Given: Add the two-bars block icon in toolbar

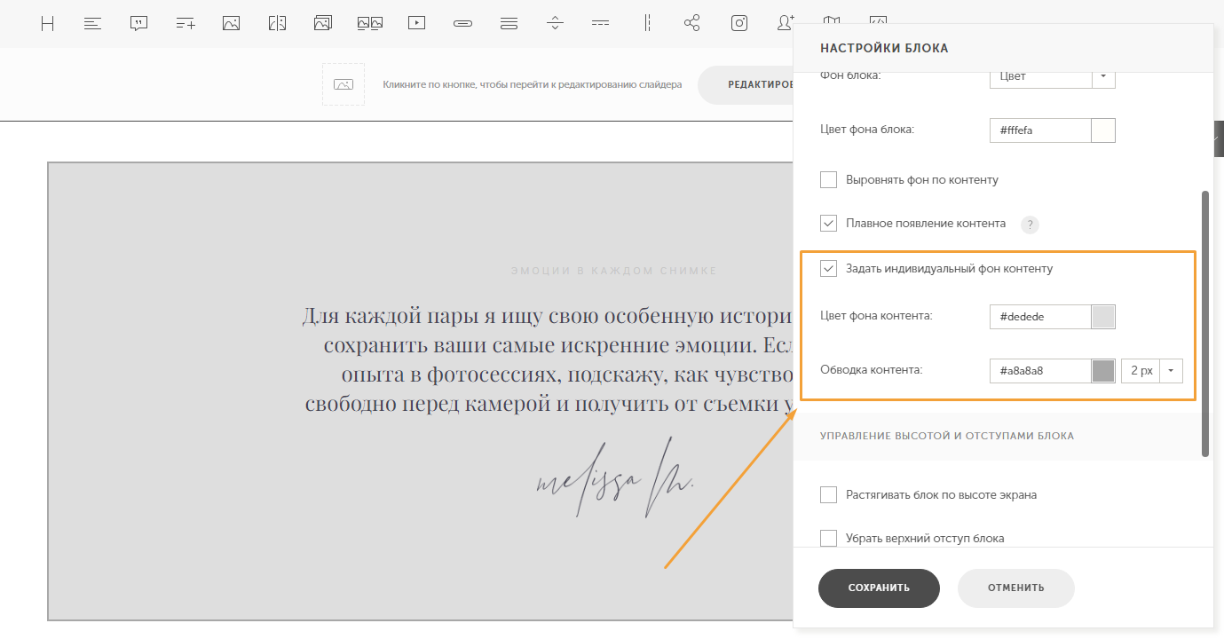Looking at the screenshot, I should coord(509,24).
